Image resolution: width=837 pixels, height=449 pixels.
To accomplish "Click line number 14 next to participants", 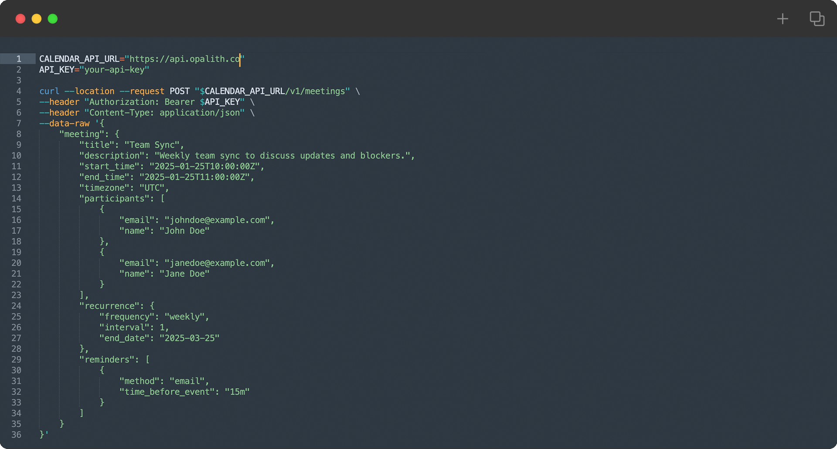I will click(17, 199).
